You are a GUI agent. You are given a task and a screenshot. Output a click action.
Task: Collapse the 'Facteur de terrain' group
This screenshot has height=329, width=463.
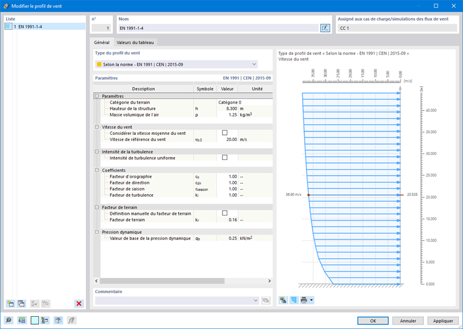97,207
